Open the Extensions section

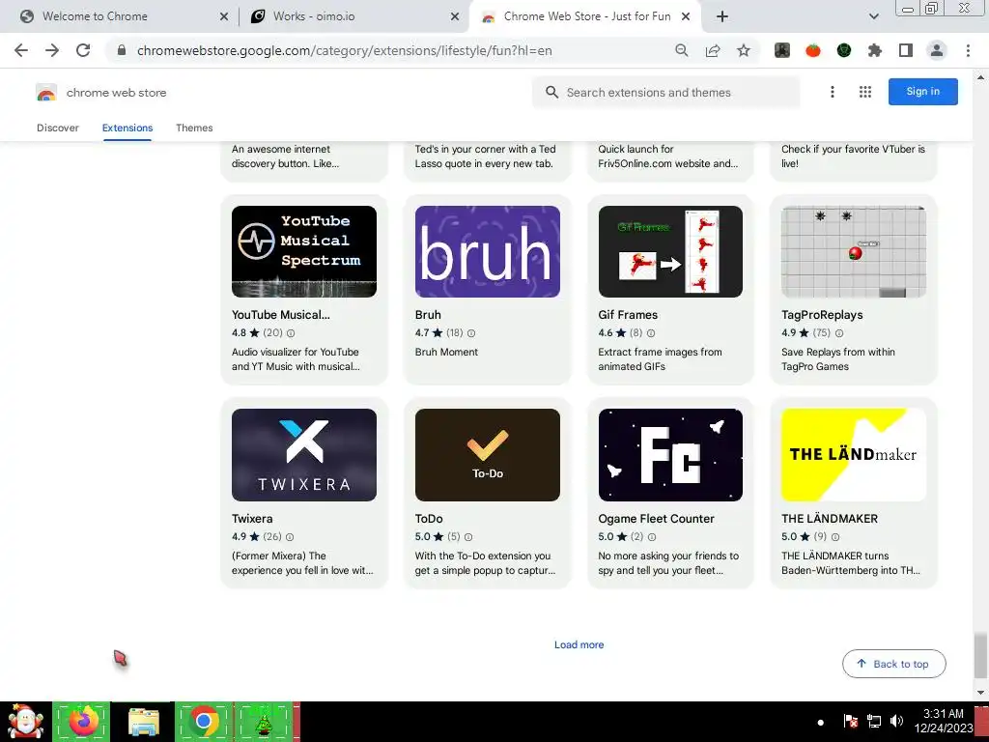coord(127,128)
